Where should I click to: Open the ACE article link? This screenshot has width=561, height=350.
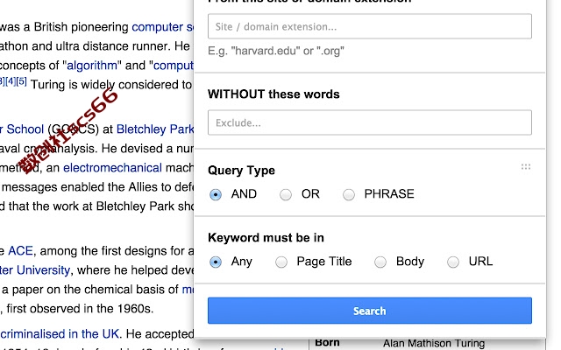(x=20, y=251)
